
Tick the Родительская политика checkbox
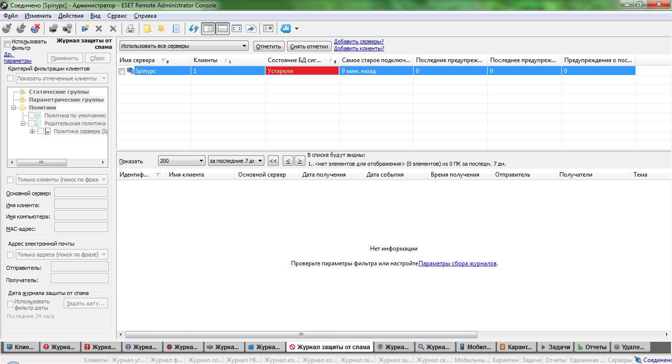32,123
